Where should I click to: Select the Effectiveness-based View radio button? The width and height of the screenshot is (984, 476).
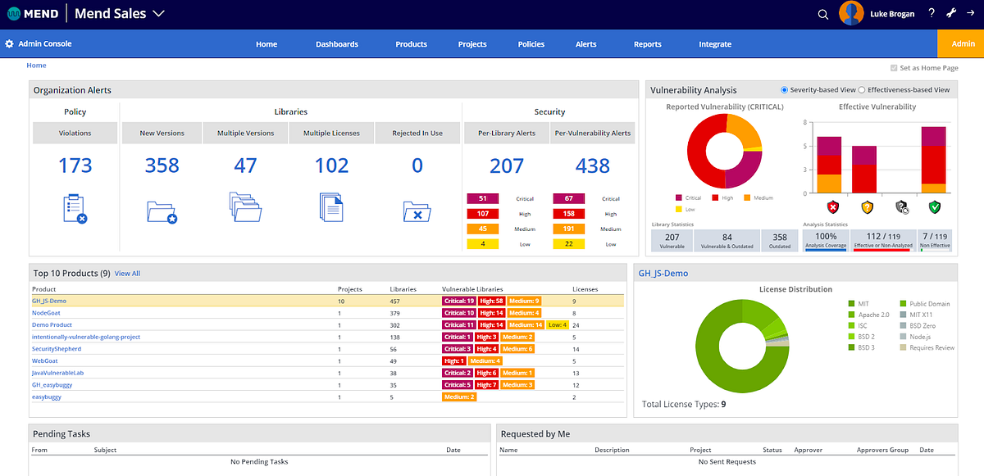[x=863, y=90]
